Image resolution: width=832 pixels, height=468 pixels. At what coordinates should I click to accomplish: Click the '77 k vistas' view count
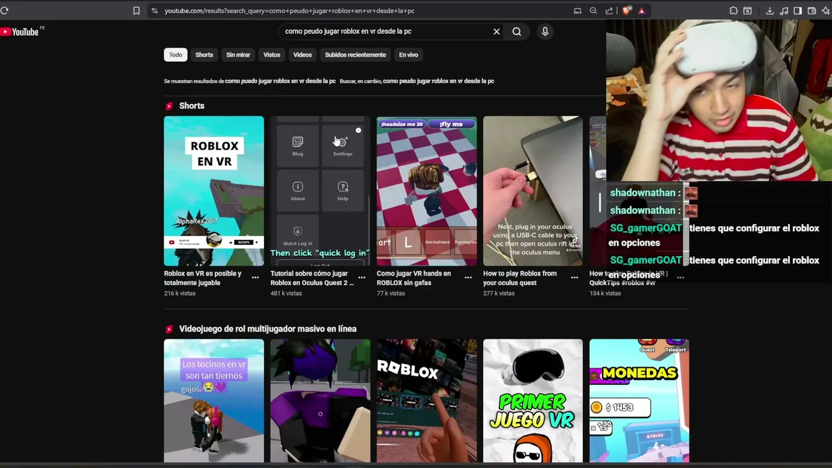click(x=391, y=293)
